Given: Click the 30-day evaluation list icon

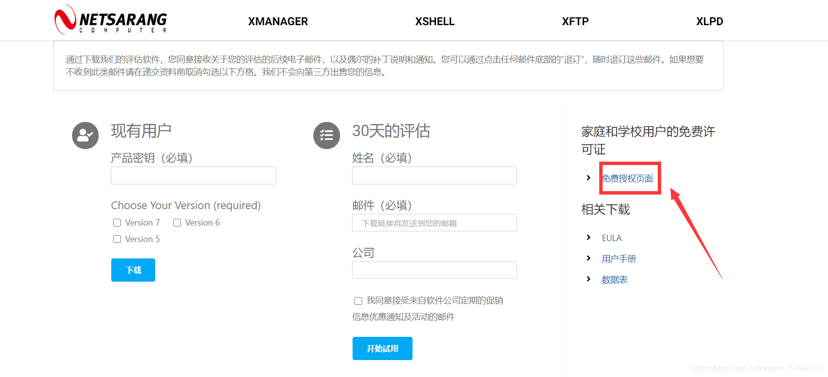Looking at the screenshot, I should (326, 136).
